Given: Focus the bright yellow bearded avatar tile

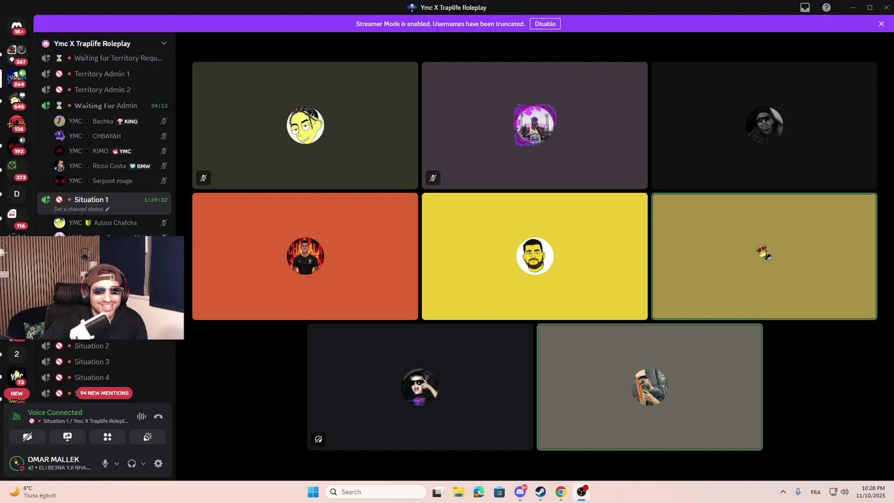Looking at the screenshot, I should tap(534, 256).
